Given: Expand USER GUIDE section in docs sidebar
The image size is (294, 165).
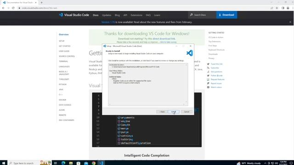Looking at the screenshot, I should pyautogui.click(x=64, y=51).
